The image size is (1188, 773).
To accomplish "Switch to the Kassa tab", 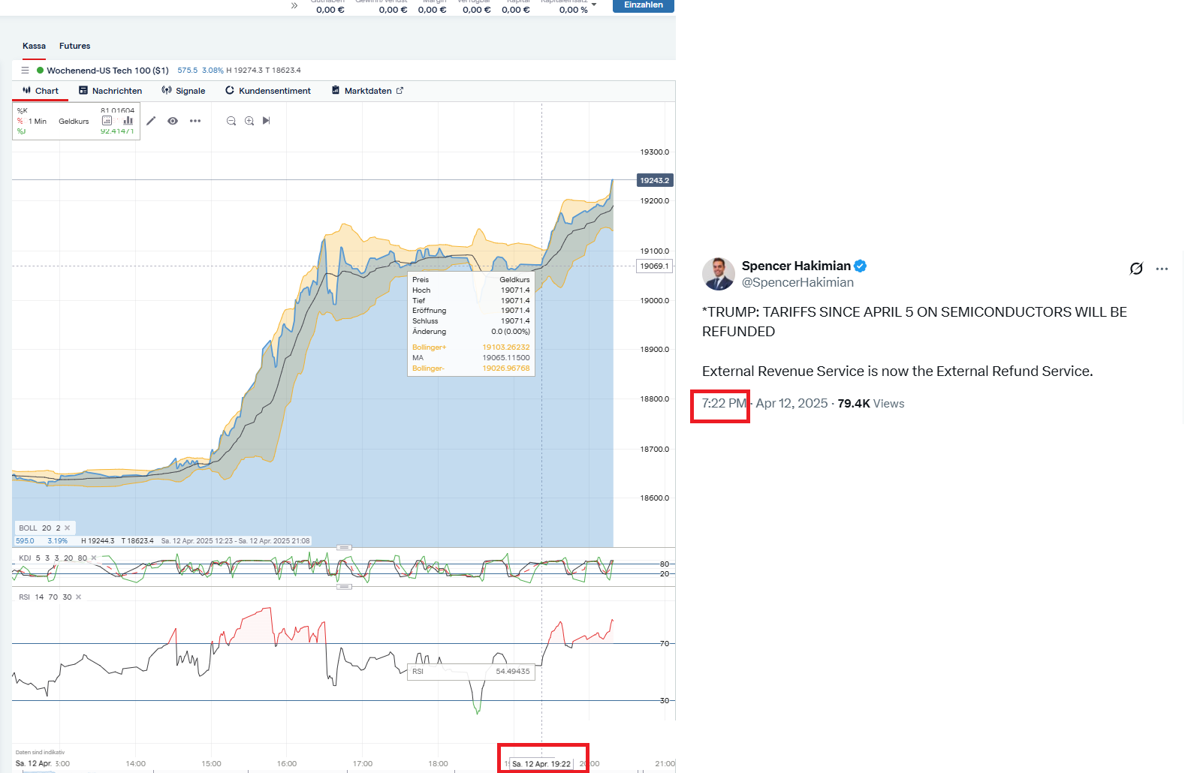I will pos(34,46).
